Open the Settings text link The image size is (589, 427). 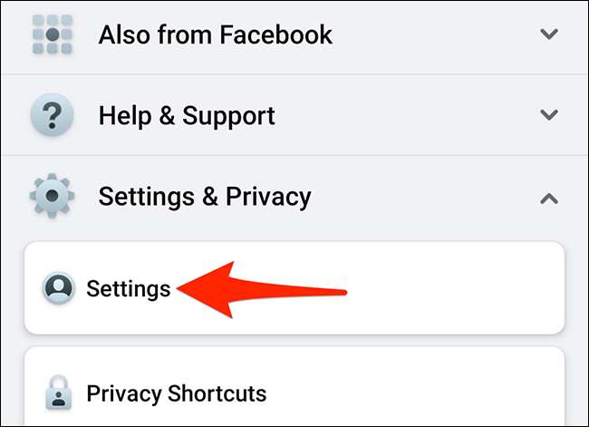tap(129, 289)
